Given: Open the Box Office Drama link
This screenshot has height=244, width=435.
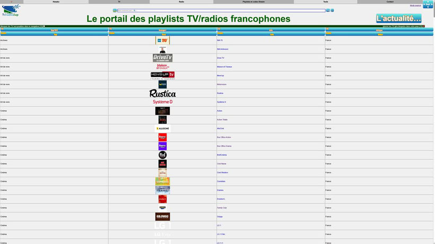Looking at the screenshot, I should tap(224, 146).
